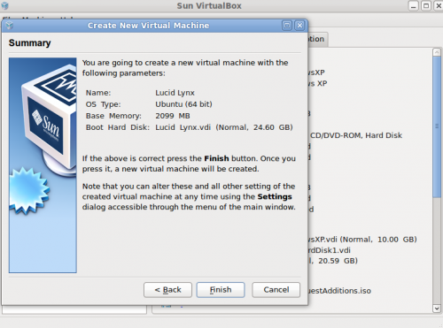Close the Sun VirtualBox main window
Viewport: 443px width, 328px height.
click(439, 6)
